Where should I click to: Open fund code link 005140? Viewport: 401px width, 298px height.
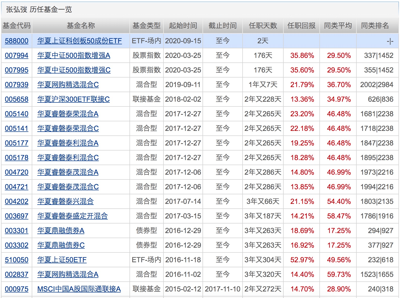point(17,114)
